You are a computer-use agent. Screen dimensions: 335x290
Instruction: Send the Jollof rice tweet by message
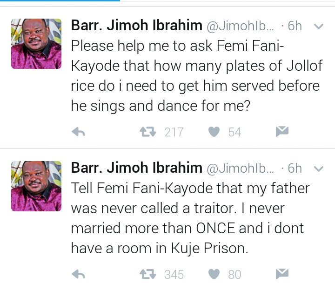pyautogui.click(x=282, y=132)
